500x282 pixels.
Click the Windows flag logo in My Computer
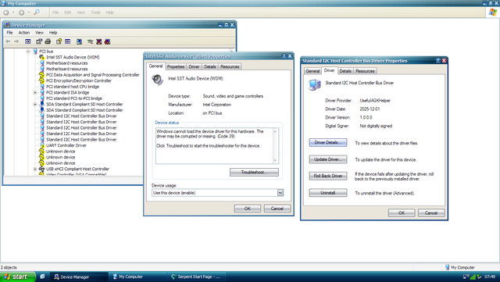(x=493, y=12)
